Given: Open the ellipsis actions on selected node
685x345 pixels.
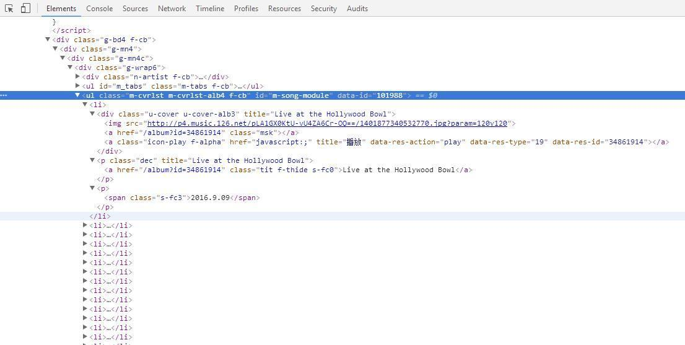Looking at the screenshot, I should coord(4,95).
